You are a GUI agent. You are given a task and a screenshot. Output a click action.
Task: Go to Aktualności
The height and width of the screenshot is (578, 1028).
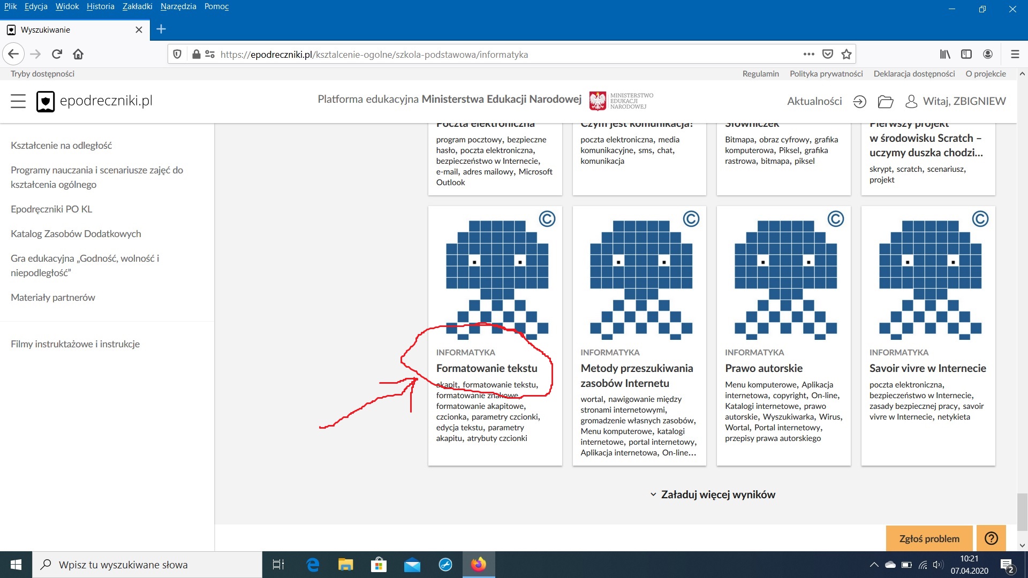coord(814,101)
